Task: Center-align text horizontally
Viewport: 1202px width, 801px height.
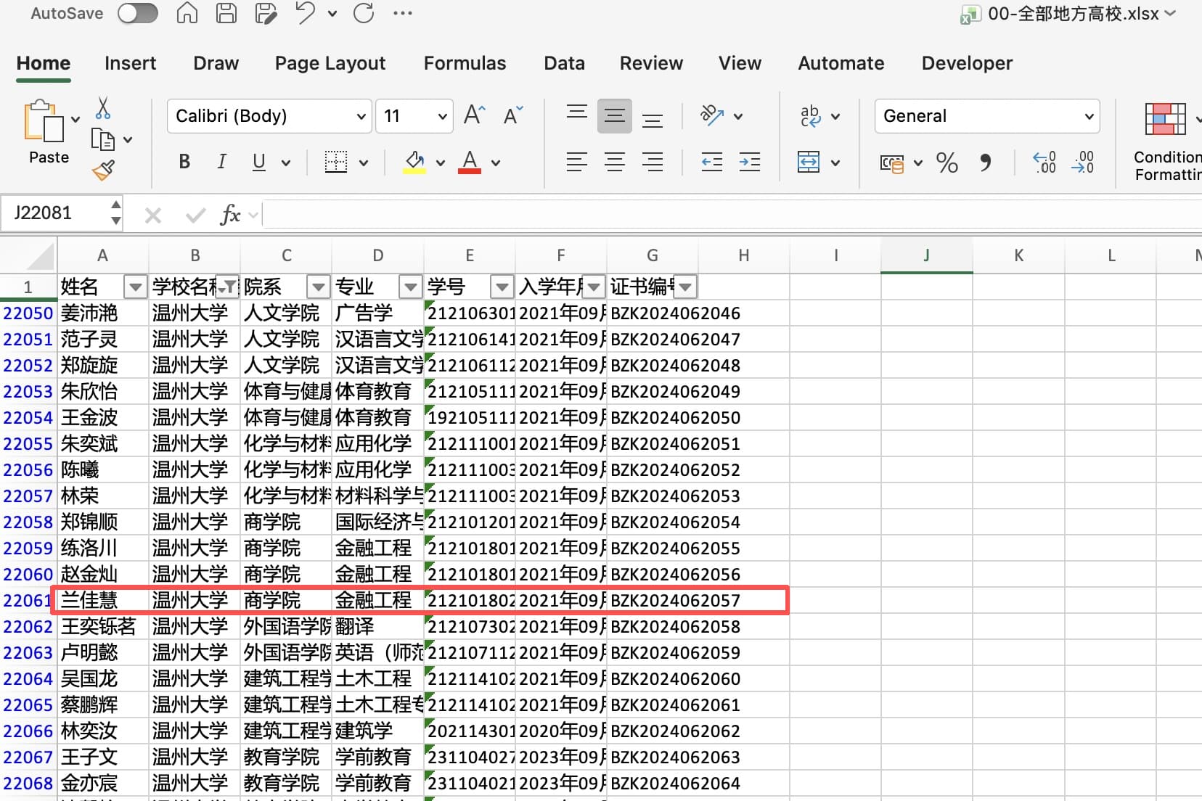Action: pos(614,162)
